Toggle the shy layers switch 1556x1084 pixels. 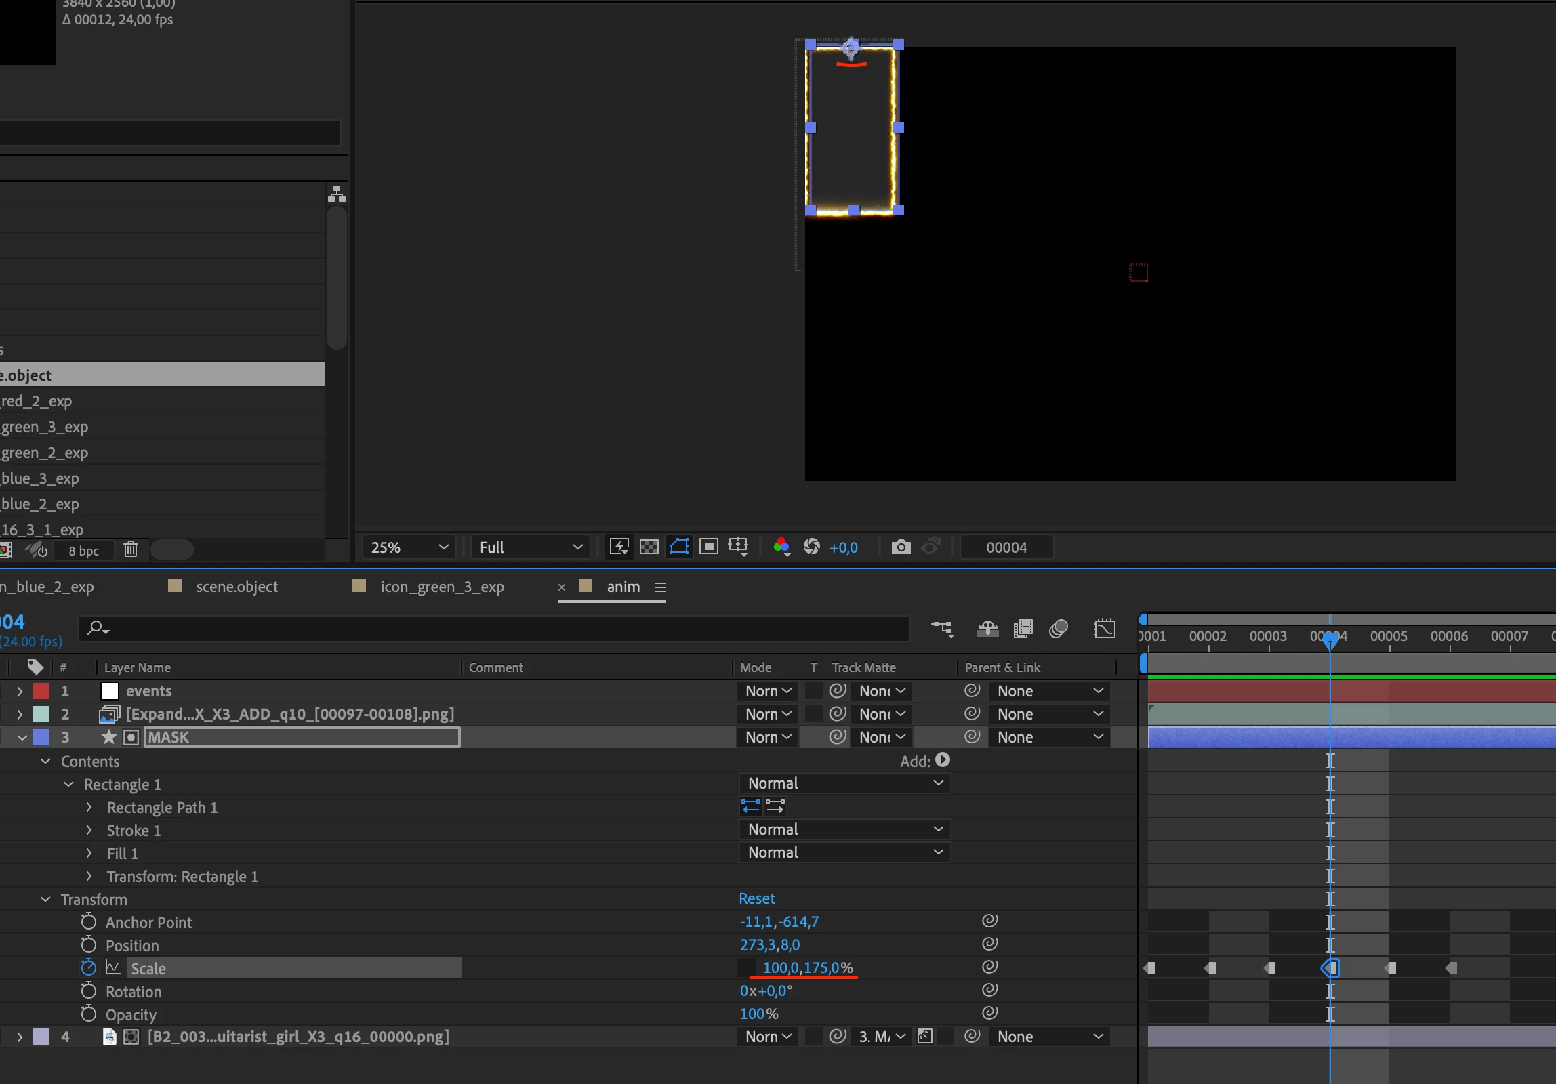987,629
